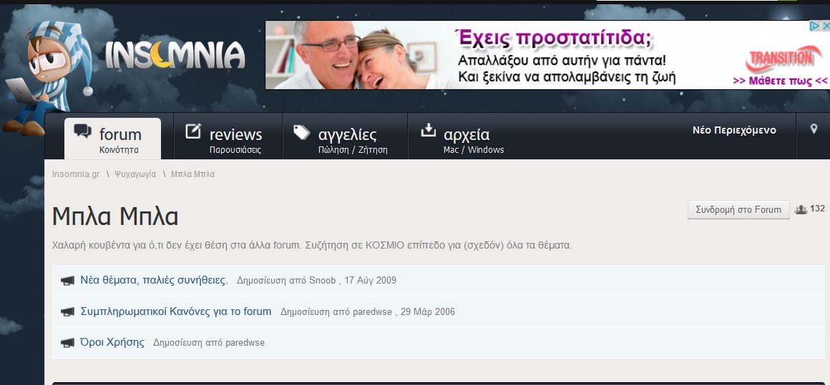Click megaphone icon beside Νέα θέματα

point(67,281)
